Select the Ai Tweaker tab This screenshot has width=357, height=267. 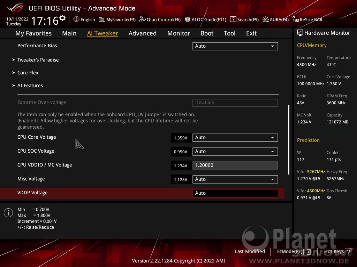[x=103, y=33]
